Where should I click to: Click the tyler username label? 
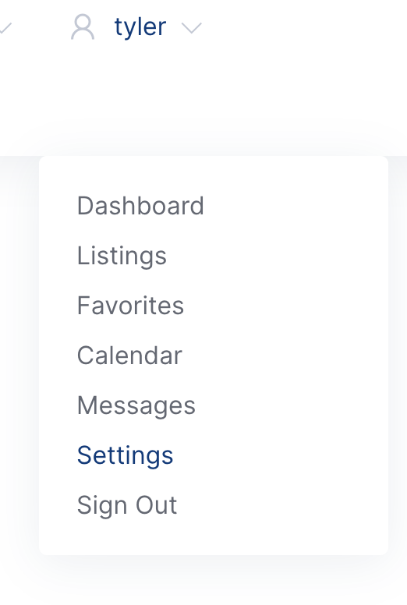click(x=140, y=27)
